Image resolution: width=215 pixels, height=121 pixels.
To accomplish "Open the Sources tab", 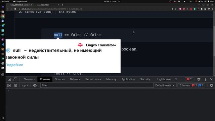I will [60, 79].
